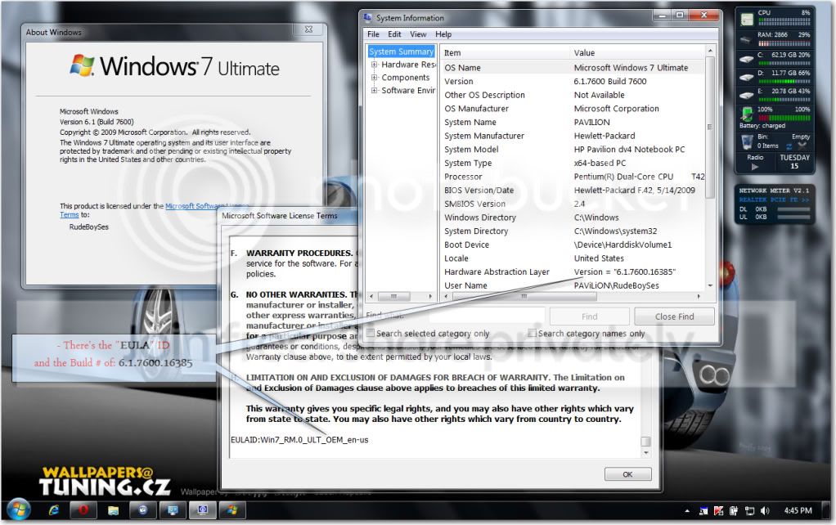This screenshot has width=836, height=525.
Task: Click the License Terms scrollbar thumb
Action: point(645,442)
